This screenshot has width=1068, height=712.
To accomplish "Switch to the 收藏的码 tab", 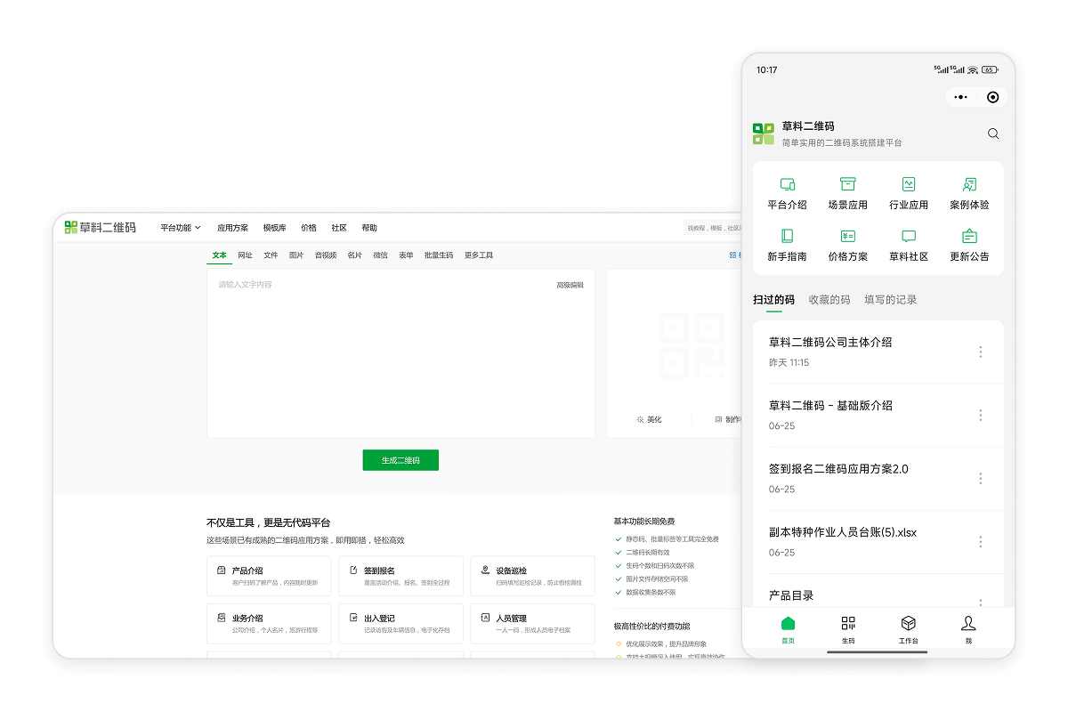I will coord(829,300).
